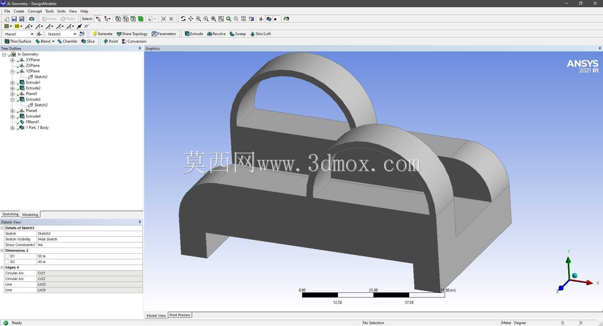Open the File menu
Screen dimensions: 603x326
(x=7, y=11)
